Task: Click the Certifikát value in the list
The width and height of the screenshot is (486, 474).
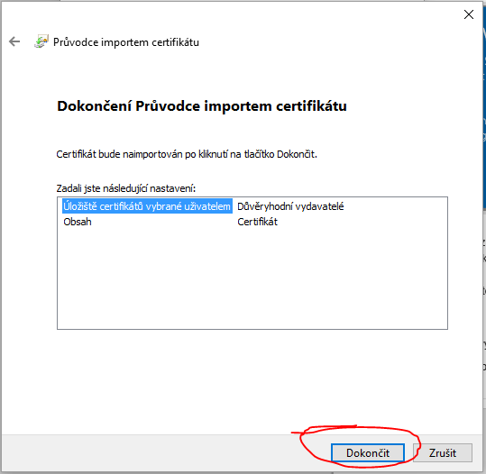Action: (x=257, y=222)
